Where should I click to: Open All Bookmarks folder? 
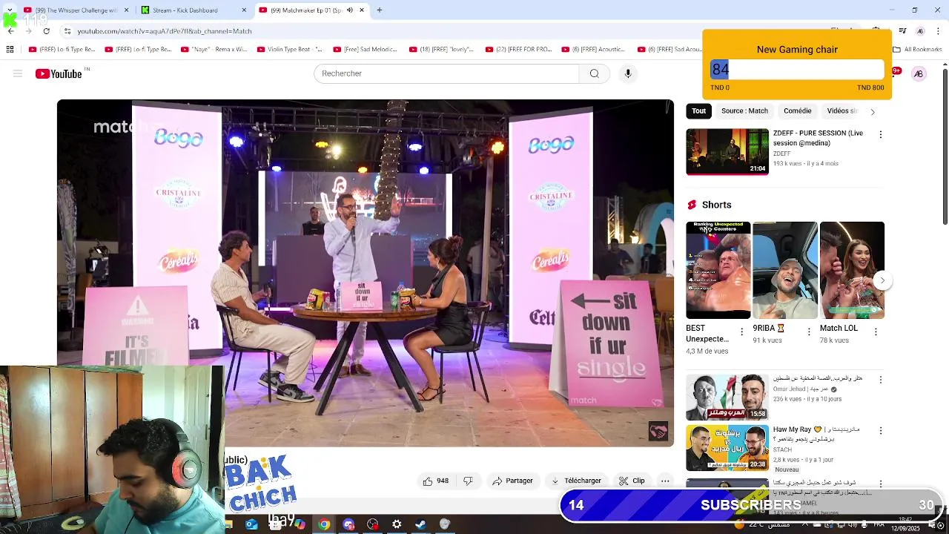tap(917, 50)
